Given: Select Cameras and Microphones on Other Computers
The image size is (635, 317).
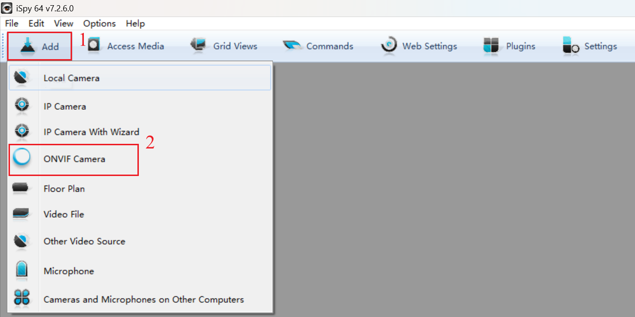Looking at the screenshot, I should (22, 299).
